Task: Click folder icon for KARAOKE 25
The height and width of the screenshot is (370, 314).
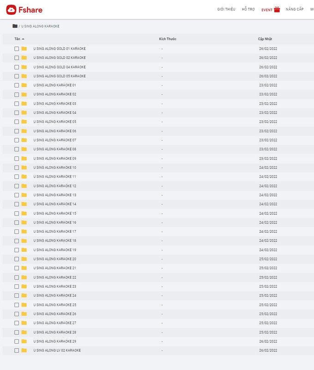Action: click(x=24, y=305)
